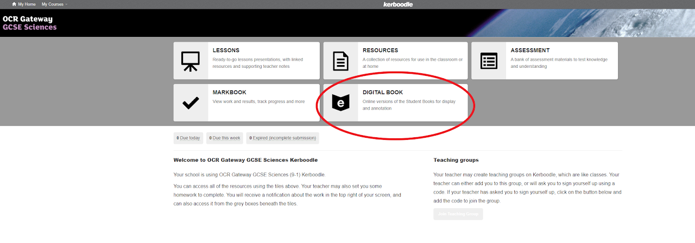Click the 'Online versions of the Student Books' description
The height and width of the screenshot is (243, 695).
[409, 105]
